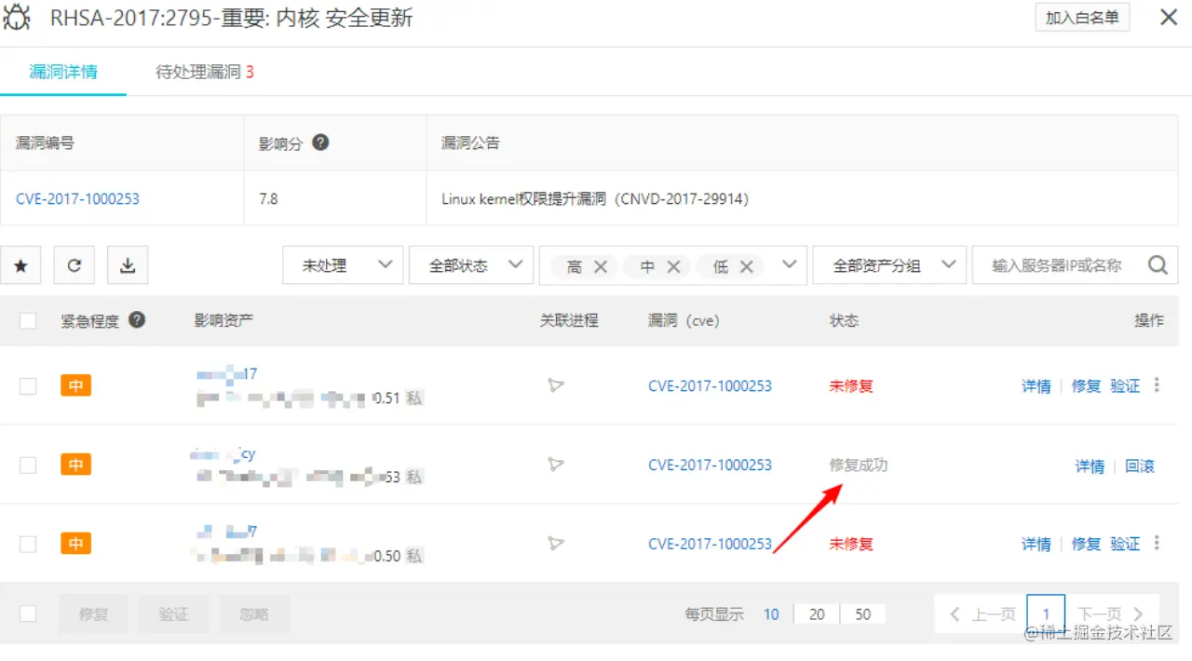Open more options in 0.51 row
1192x661 pixels.
click(x=1157, y=384)
